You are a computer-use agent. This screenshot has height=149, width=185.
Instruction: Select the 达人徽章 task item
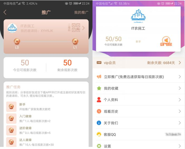coord(46,142)
